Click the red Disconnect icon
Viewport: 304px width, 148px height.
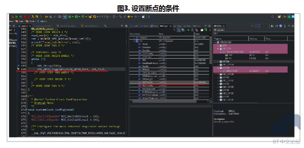(29, 17)
